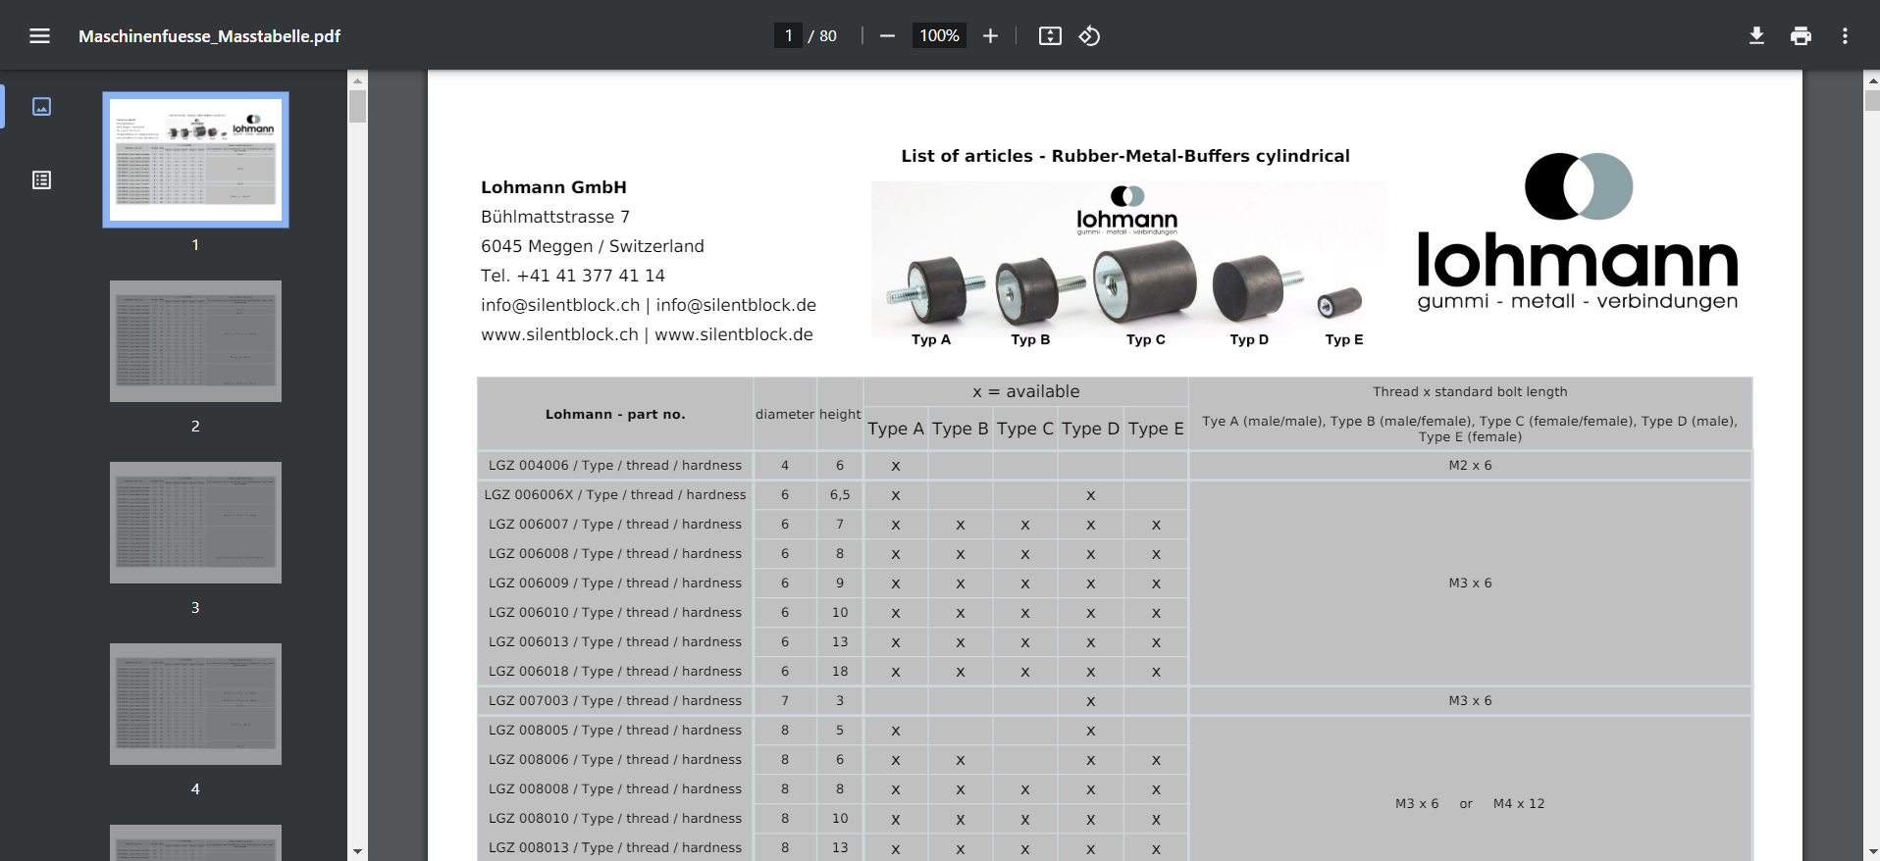Print the document
The height and width of the screenshot is (861, 1880).
point(1801,36)
